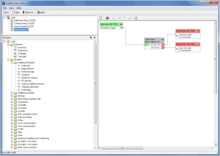This screenshot has height=156, width=220.
Task: Open the DTMF folder
Action: click(x=21, y=129)
